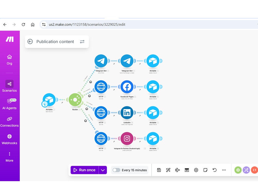Open the LinkedIn module
Image resolution: width=258 pixels, height=193 pixels.
[x=127, y=113]
